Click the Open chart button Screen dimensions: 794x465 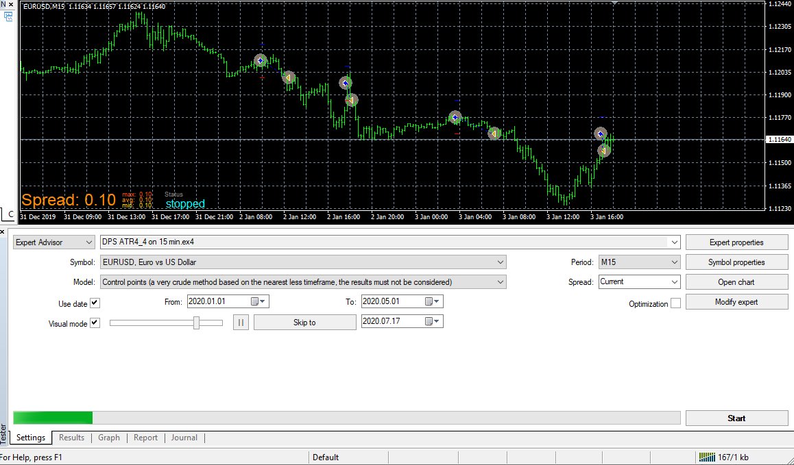coord(736,282)
